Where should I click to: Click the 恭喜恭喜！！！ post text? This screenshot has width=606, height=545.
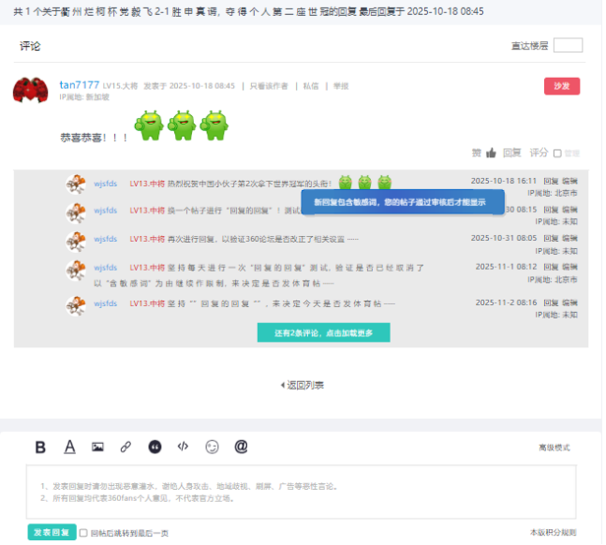[94, 138]
